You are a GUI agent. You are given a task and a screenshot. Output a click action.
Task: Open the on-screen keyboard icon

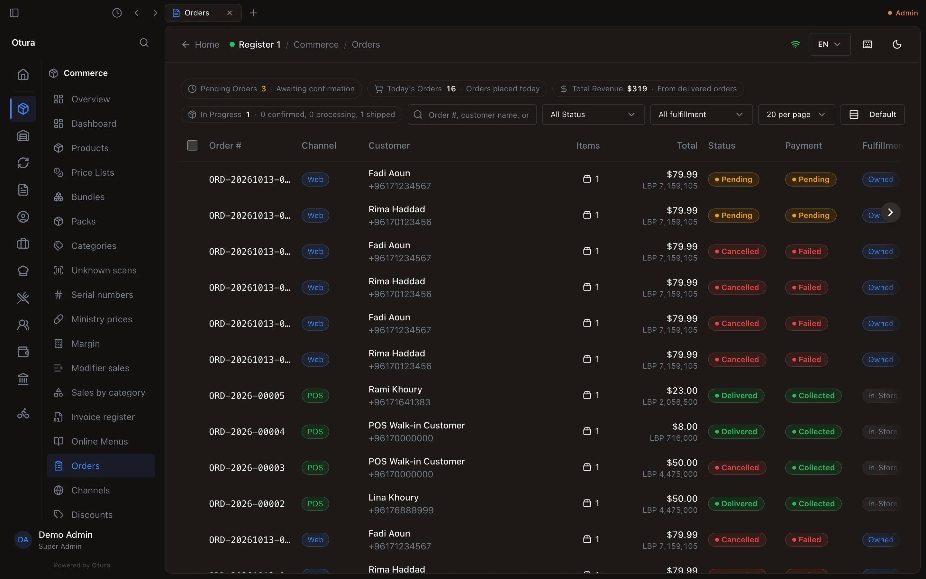pyautogui.click(x=867, y=44)
